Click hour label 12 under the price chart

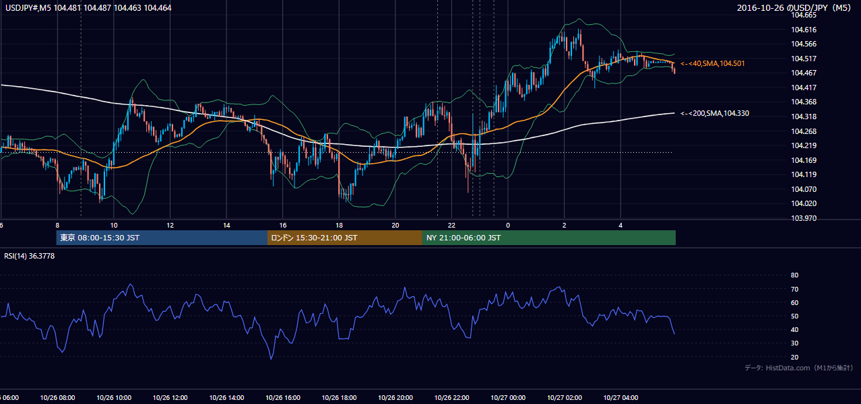point(170,225)
